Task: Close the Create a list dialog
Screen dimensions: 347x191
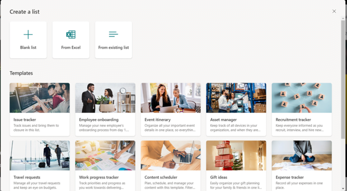Action: (x=334, y=11)
